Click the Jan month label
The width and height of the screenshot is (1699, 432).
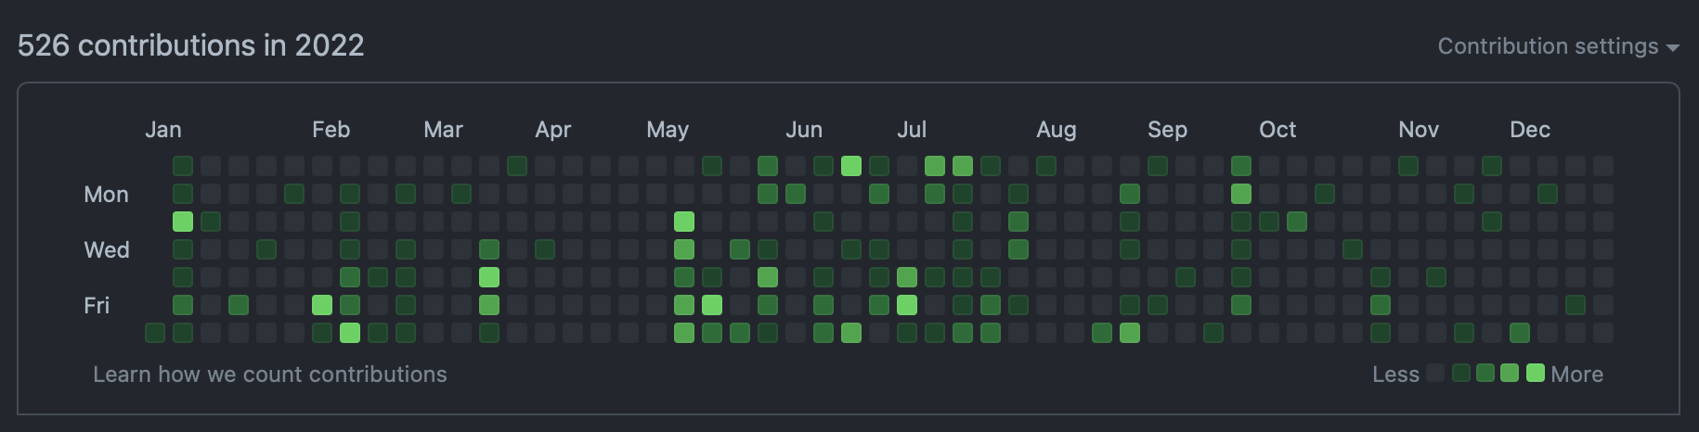[x=163, y=130]
